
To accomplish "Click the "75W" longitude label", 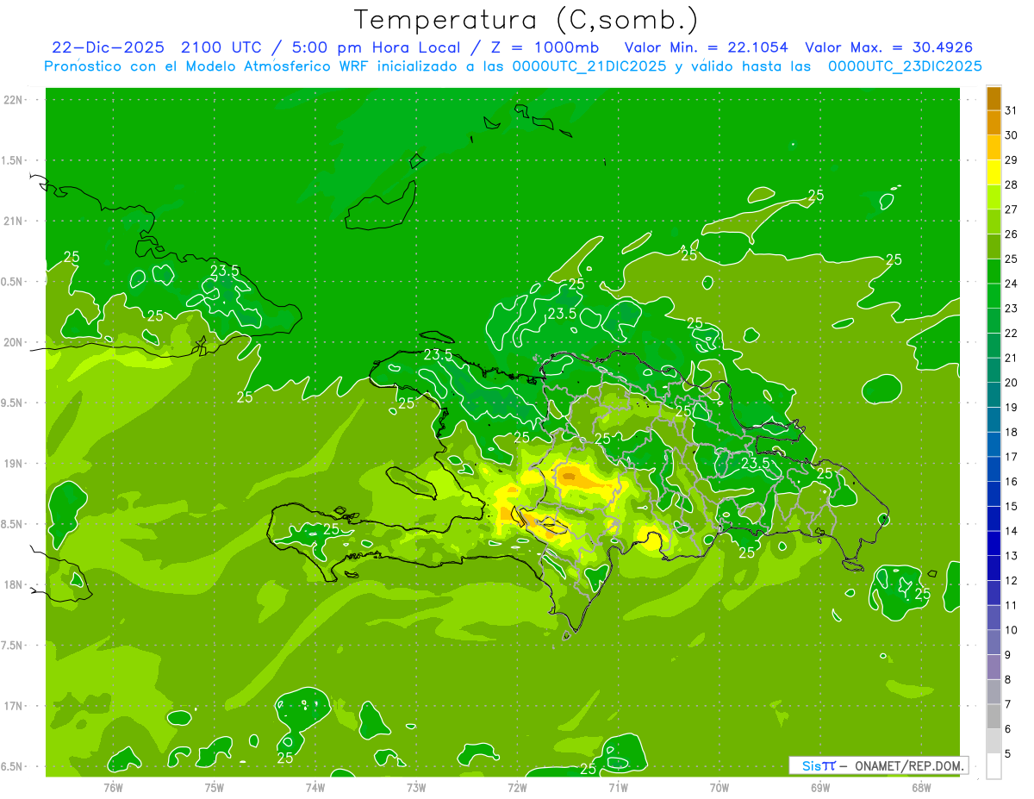I will point(215,787).
